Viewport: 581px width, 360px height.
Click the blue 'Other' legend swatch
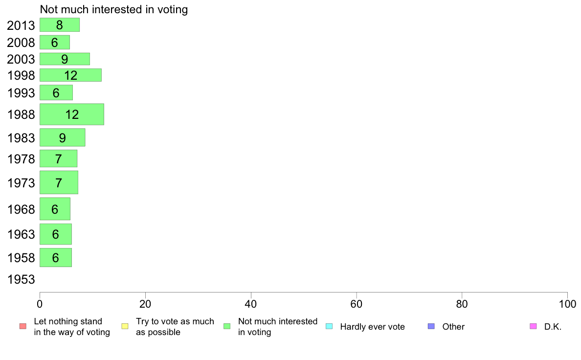coord(431,326)
